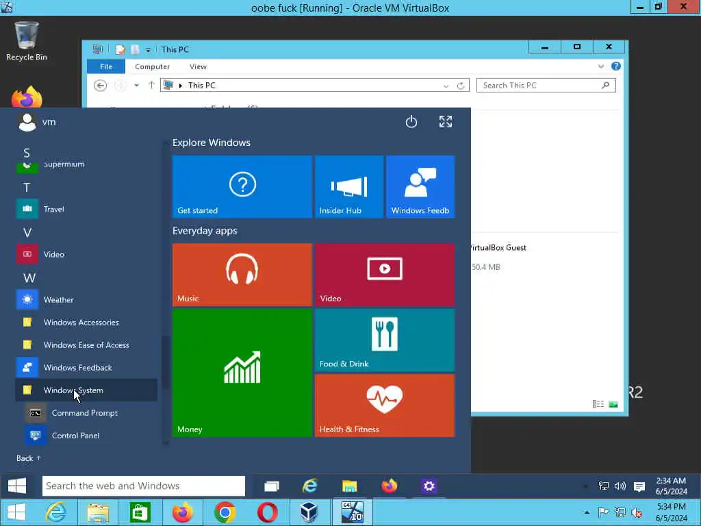Open the Store on host taskbar

pyautogui.click(x=140, y=512)
